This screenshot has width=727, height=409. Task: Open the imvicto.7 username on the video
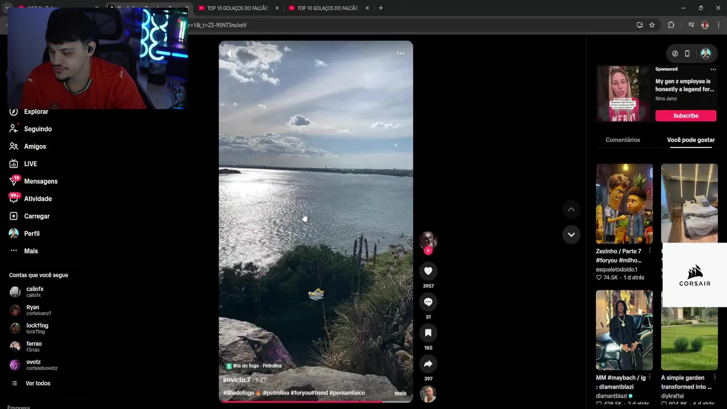point(237,379)
